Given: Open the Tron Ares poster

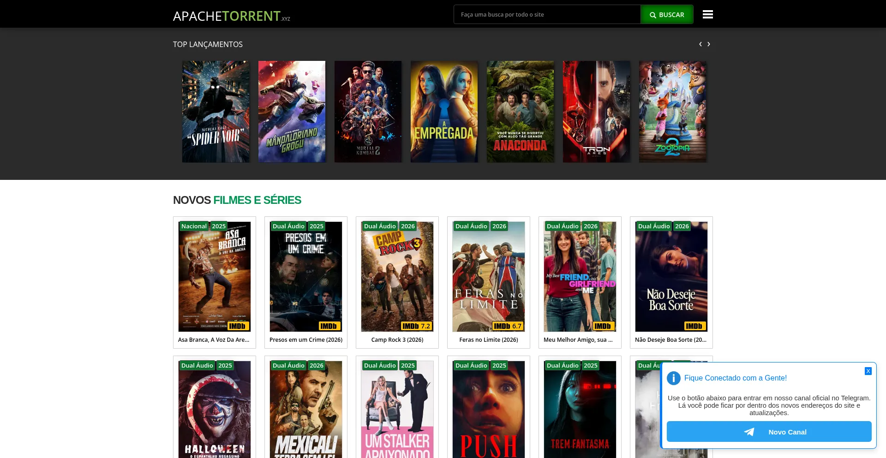Looking at the screenshot, I should pos(596,112).
